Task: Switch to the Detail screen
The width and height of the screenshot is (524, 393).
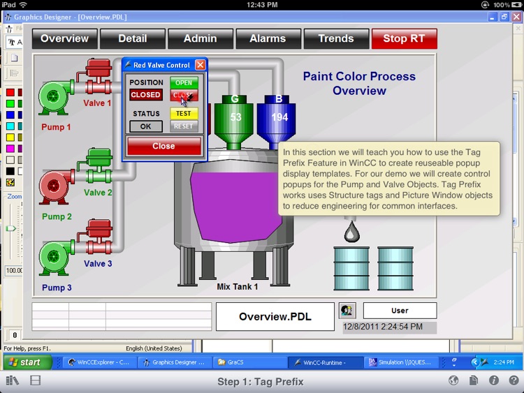Action: point(133,38)
